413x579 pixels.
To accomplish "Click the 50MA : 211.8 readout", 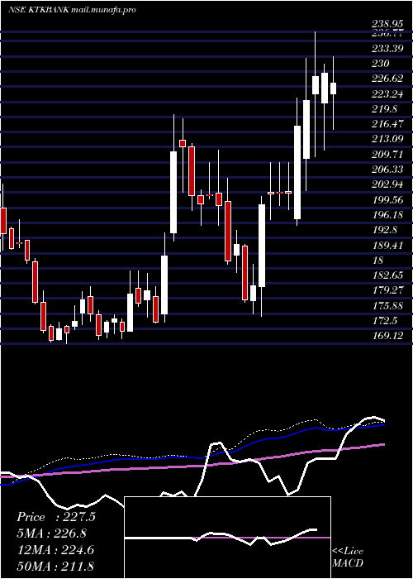I will (x=55, y=567).
